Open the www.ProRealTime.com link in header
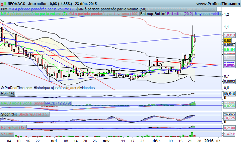 click(218, 4)
